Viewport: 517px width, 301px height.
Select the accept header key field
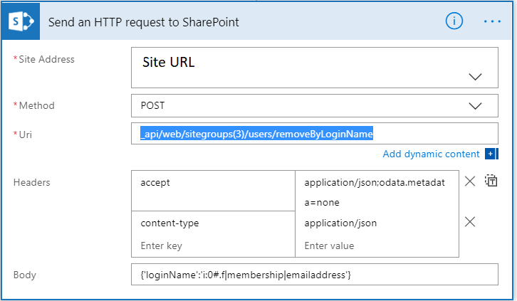(212, 184)
